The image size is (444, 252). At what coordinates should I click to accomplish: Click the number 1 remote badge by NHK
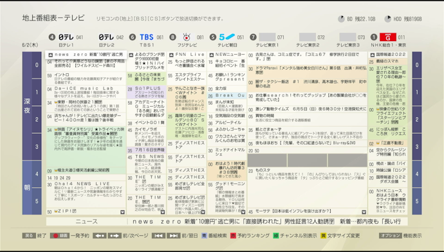tap(374, 37)
